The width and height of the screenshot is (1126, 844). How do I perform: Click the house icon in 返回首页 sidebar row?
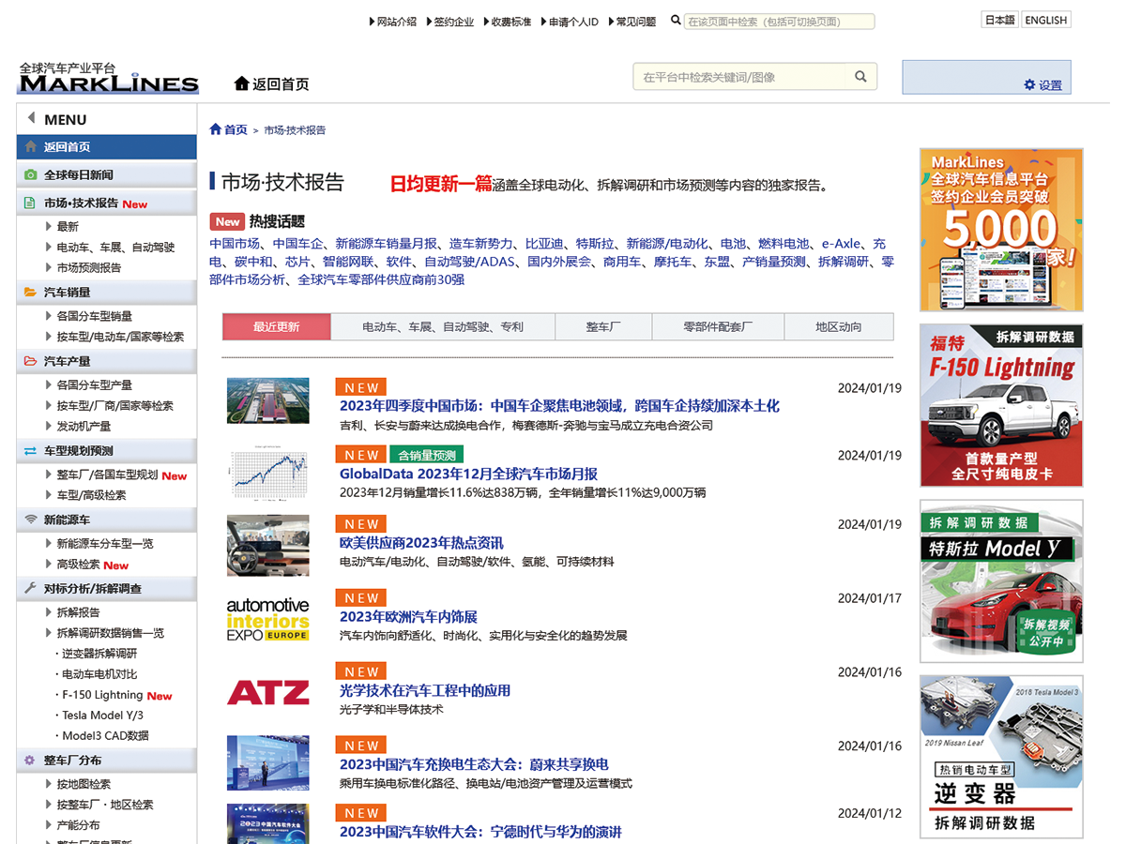click(x=30, y=147)
